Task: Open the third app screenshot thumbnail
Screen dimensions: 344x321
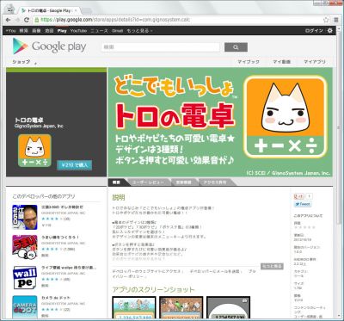Action: pyautogui.click(x=229, y=307)
